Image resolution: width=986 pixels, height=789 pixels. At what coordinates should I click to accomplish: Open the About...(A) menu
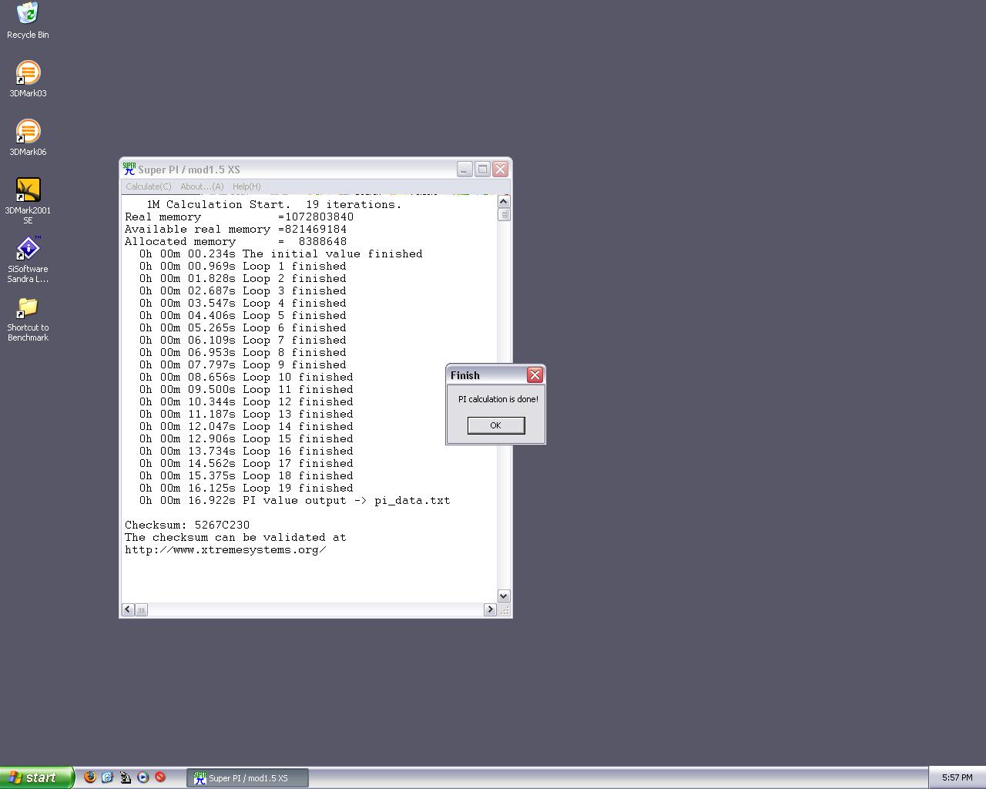pos(202,186)
